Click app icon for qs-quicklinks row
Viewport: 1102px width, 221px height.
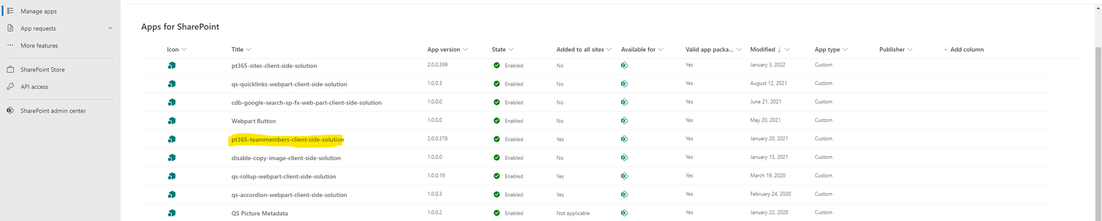click(x=171, y=84)
